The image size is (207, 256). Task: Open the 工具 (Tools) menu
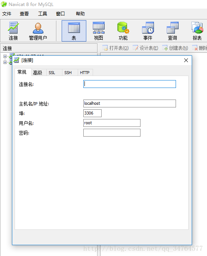pyautogui.click(x=43, y=14)
